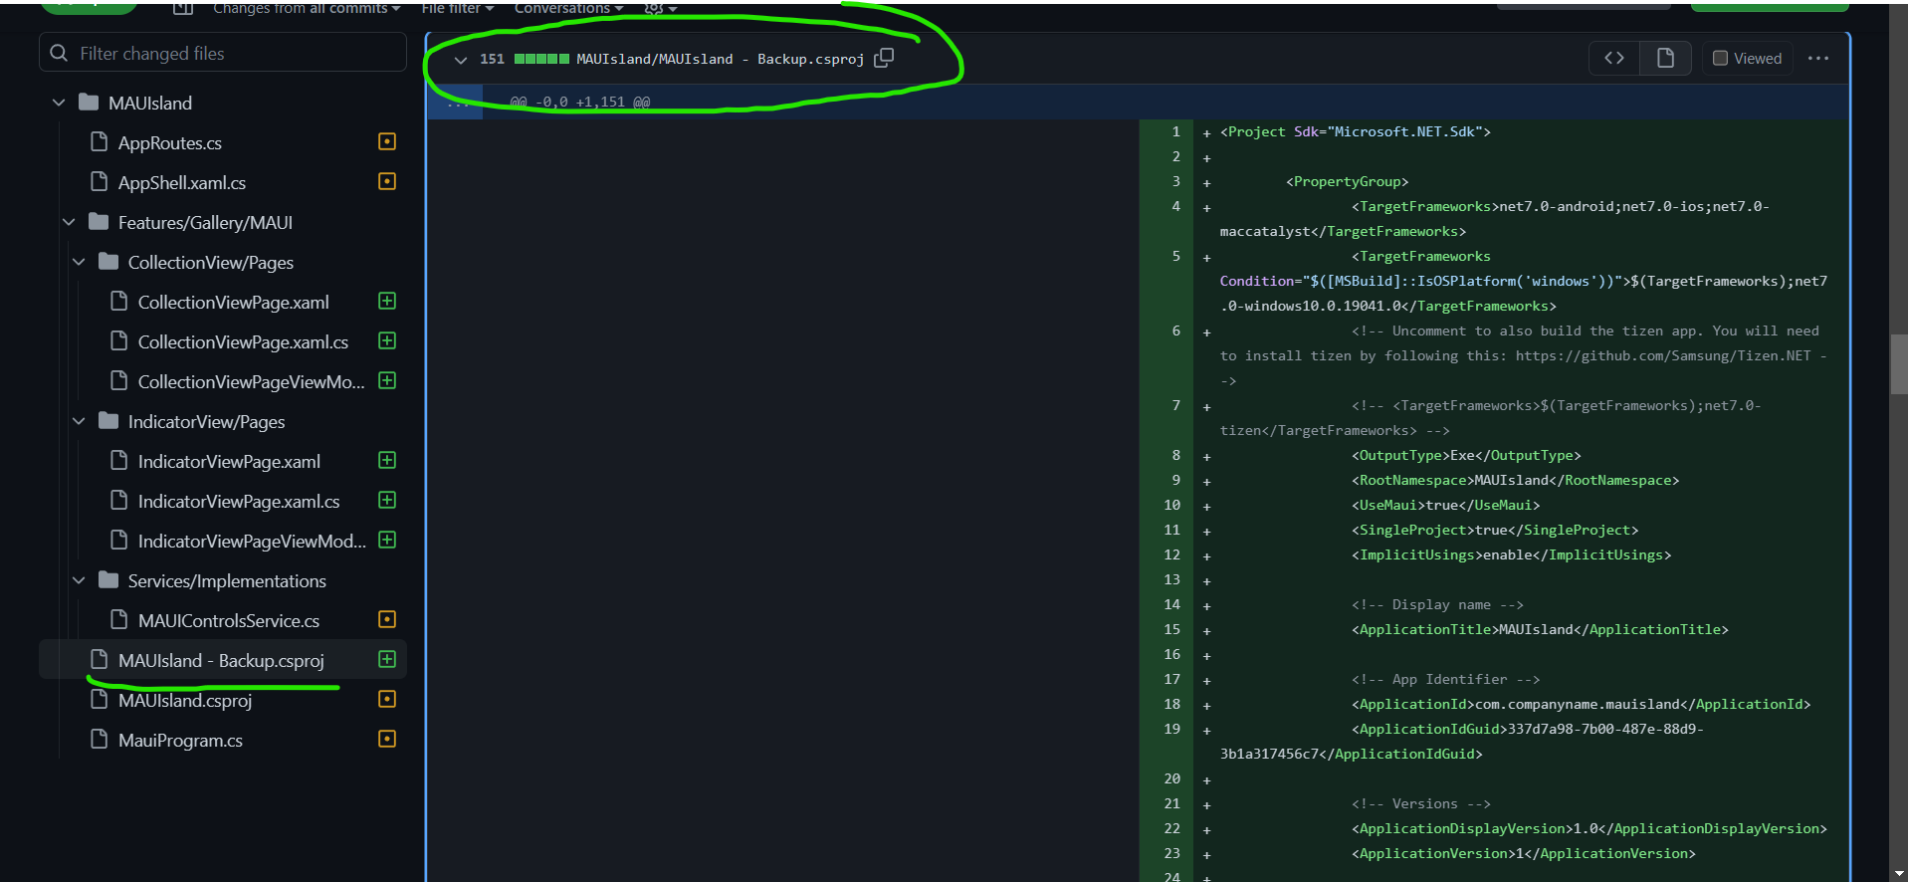The width and height of the screenshot is (1908, 882).
Task: Collapse the IndicatorView/Pages folder
Action: [x=79, y=421]
